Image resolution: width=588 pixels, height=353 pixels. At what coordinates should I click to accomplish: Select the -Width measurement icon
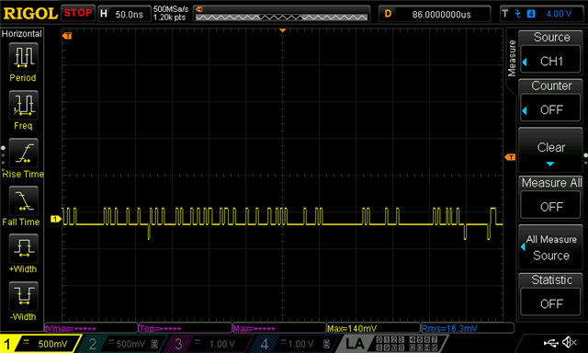tap(23, 296)
